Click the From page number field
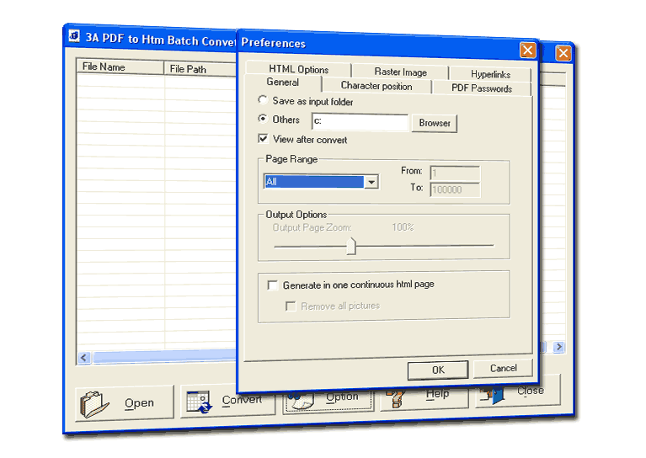The image size is (646, 458). 455,173
